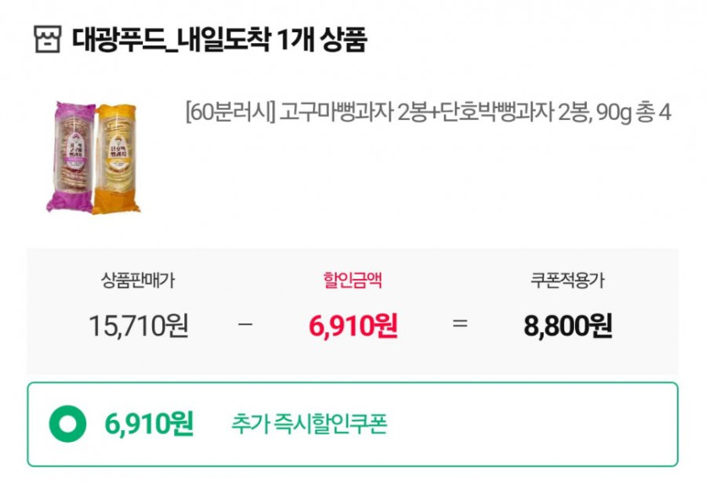Click the equals sign in price calculation

tap(460, 324)
